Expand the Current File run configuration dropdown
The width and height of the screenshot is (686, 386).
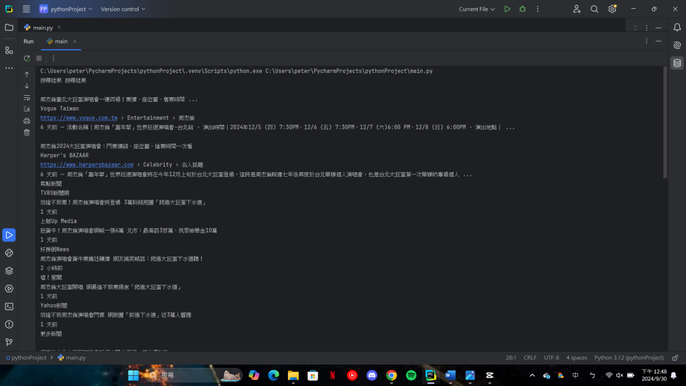[x=476, y=9]
